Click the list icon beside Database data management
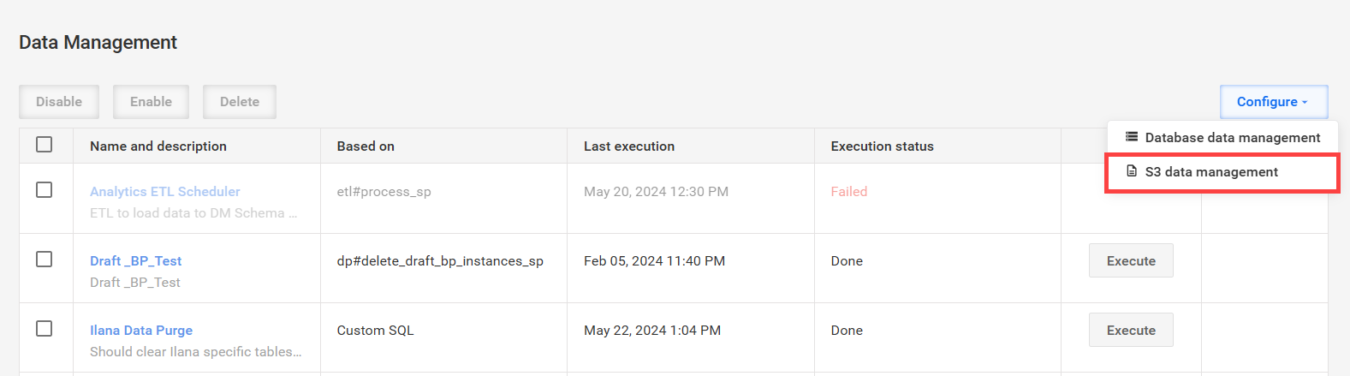The height and width of the screenshot is (376, 1350). (x=1131, y=137)
